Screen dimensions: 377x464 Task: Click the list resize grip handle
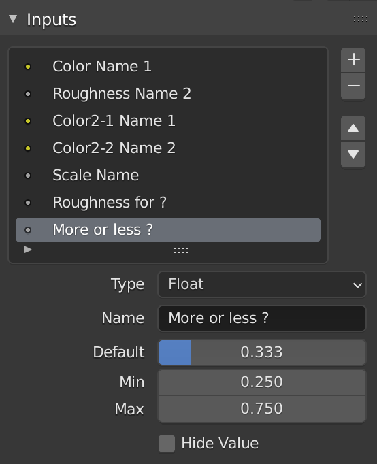pyautogui.click(x=181, y=250)
